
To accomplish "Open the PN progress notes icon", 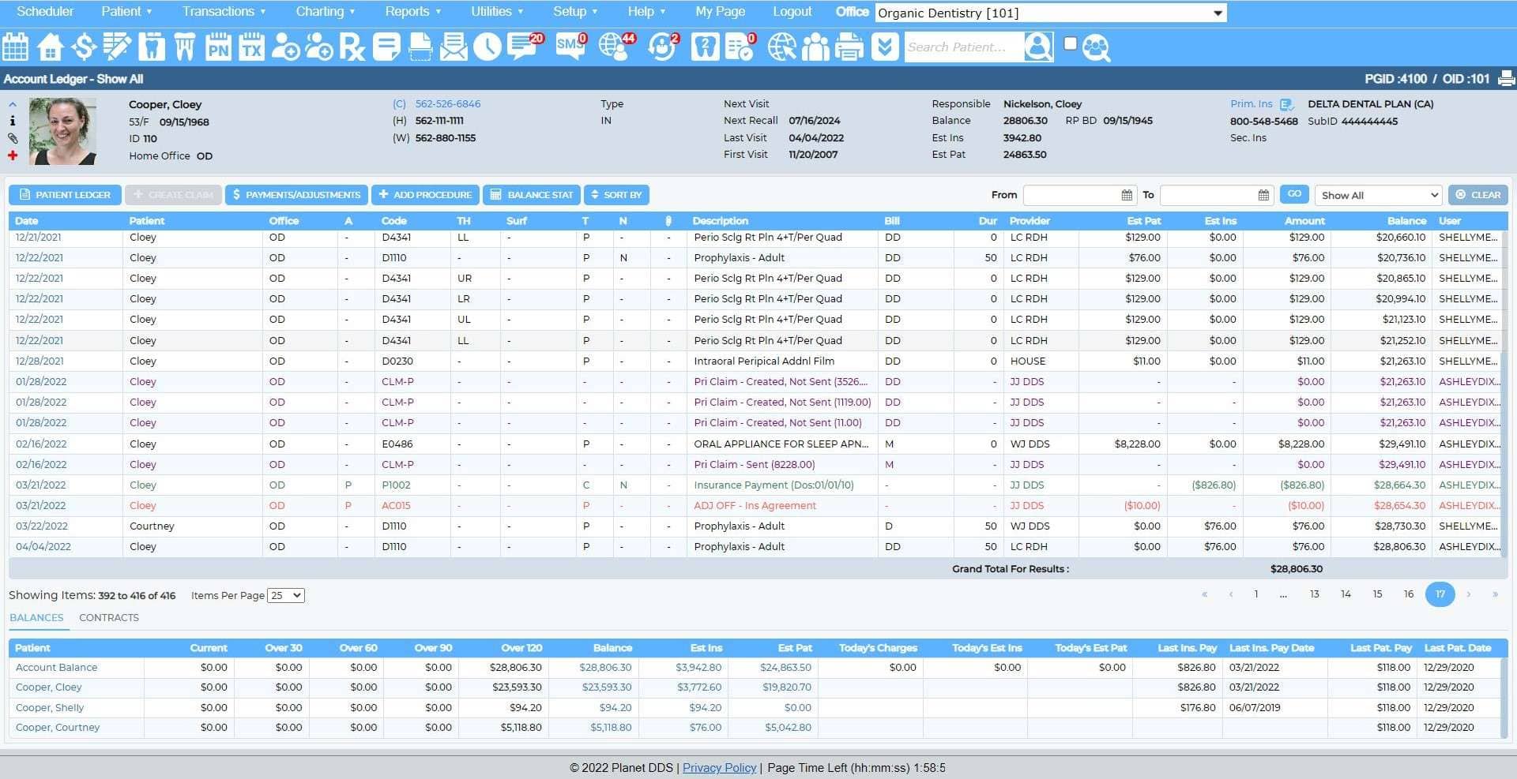I will tap(220, 47).
